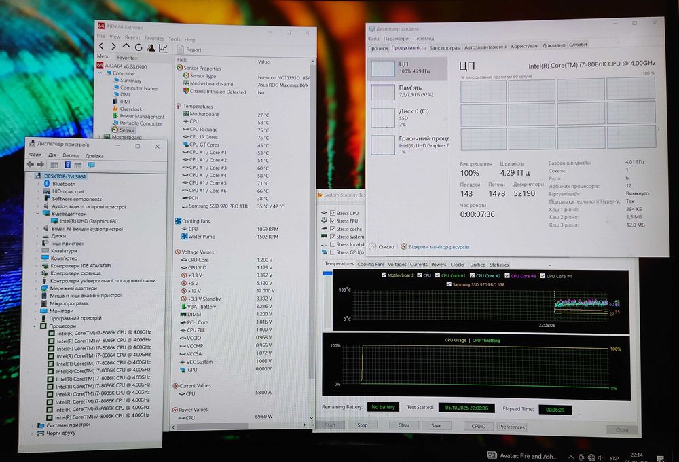Toggle Motherboard graph legend checkbox
The width and height of the screenshot is (679, 462).
(384, 275)
